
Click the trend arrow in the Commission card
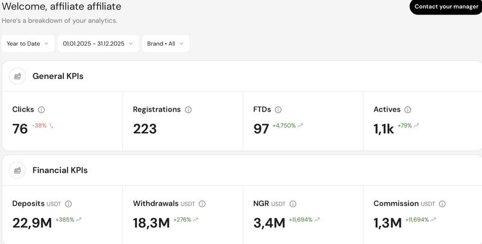[x=433, y=220]
